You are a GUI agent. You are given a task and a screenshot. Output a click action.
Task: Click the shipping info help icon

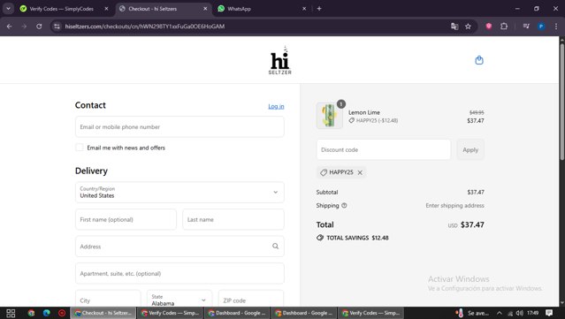344,206
